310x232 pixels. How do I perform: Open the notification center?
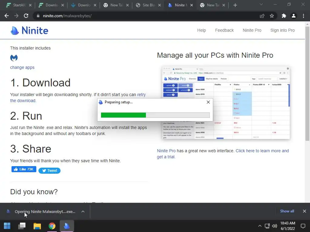click(x=303, y=226)
